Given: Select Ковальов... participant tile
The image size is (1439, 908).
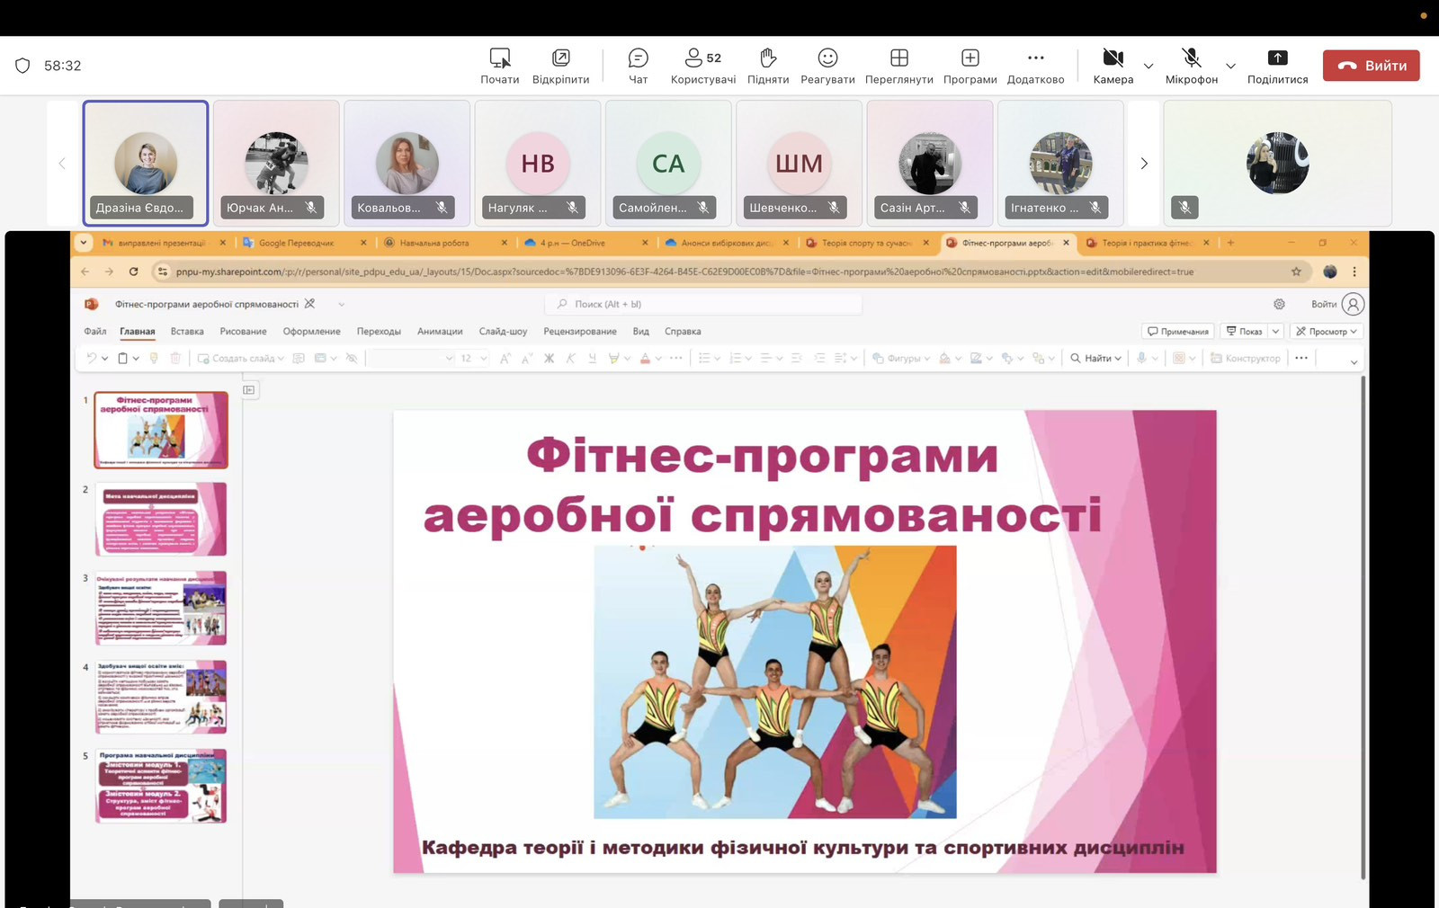Looking at the screenshot, I should (407, 163).
